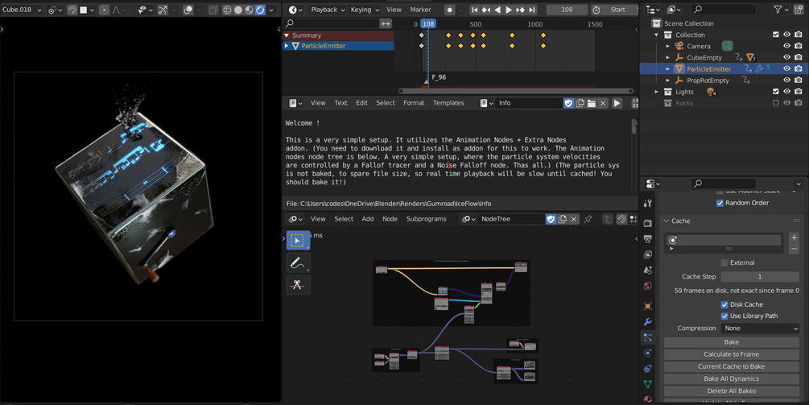Toggle the Collection exclude checkbox
The height and width of the screenshot is (405, 809).
[775, 35]
